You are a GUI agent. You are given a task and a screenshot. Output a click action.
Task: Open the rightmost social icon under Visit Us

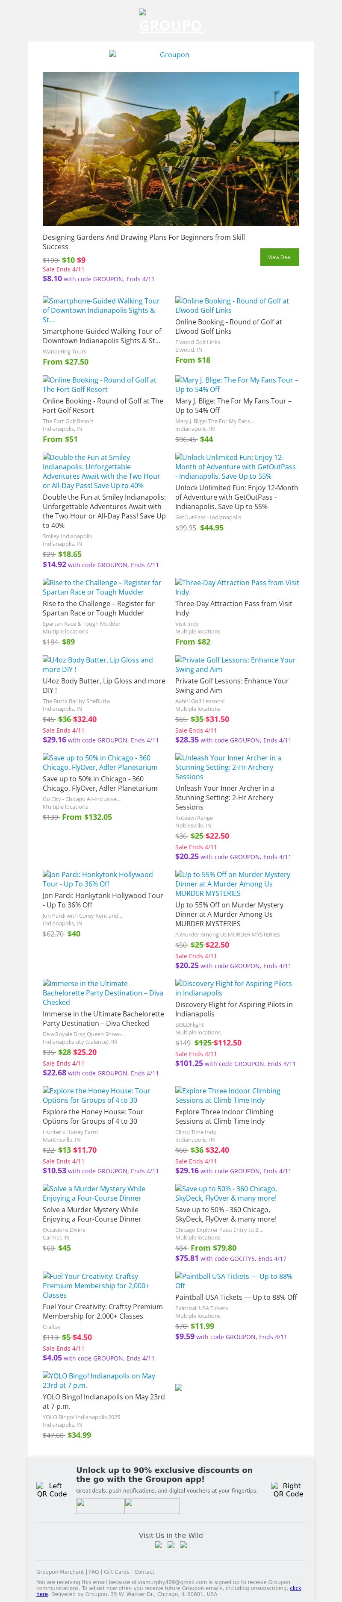click(183, 1545)
